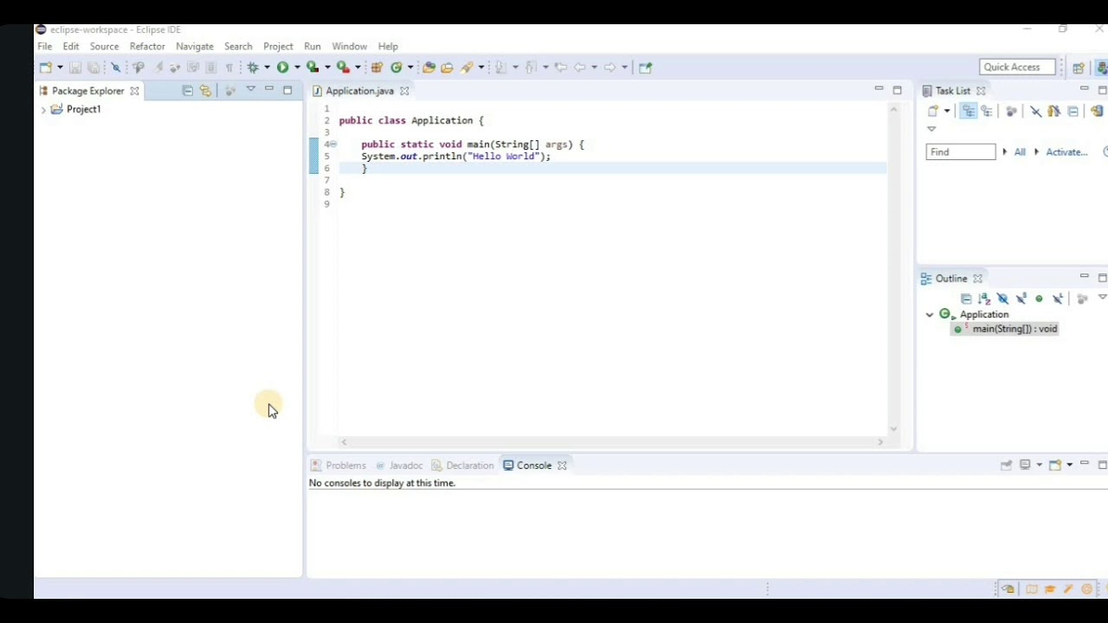Open the External Tools dropdown arrow
The width and height of the screenshot is (1108, 623).
[x=357, y=67]
